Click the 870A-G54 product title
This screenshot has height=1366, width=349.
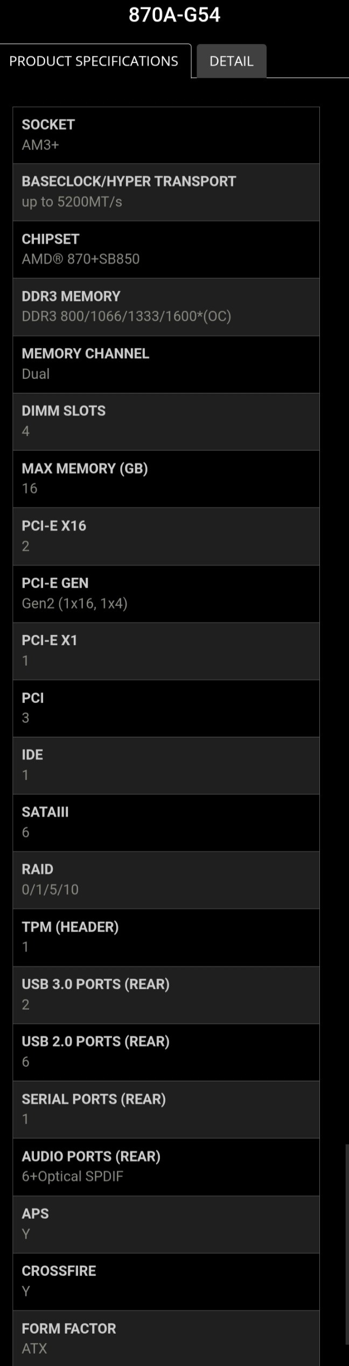[x=174, y=15]
